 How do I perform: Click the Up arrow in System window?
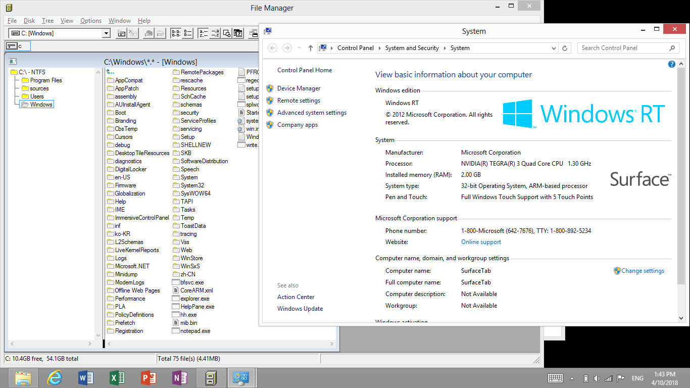[310, 48]
